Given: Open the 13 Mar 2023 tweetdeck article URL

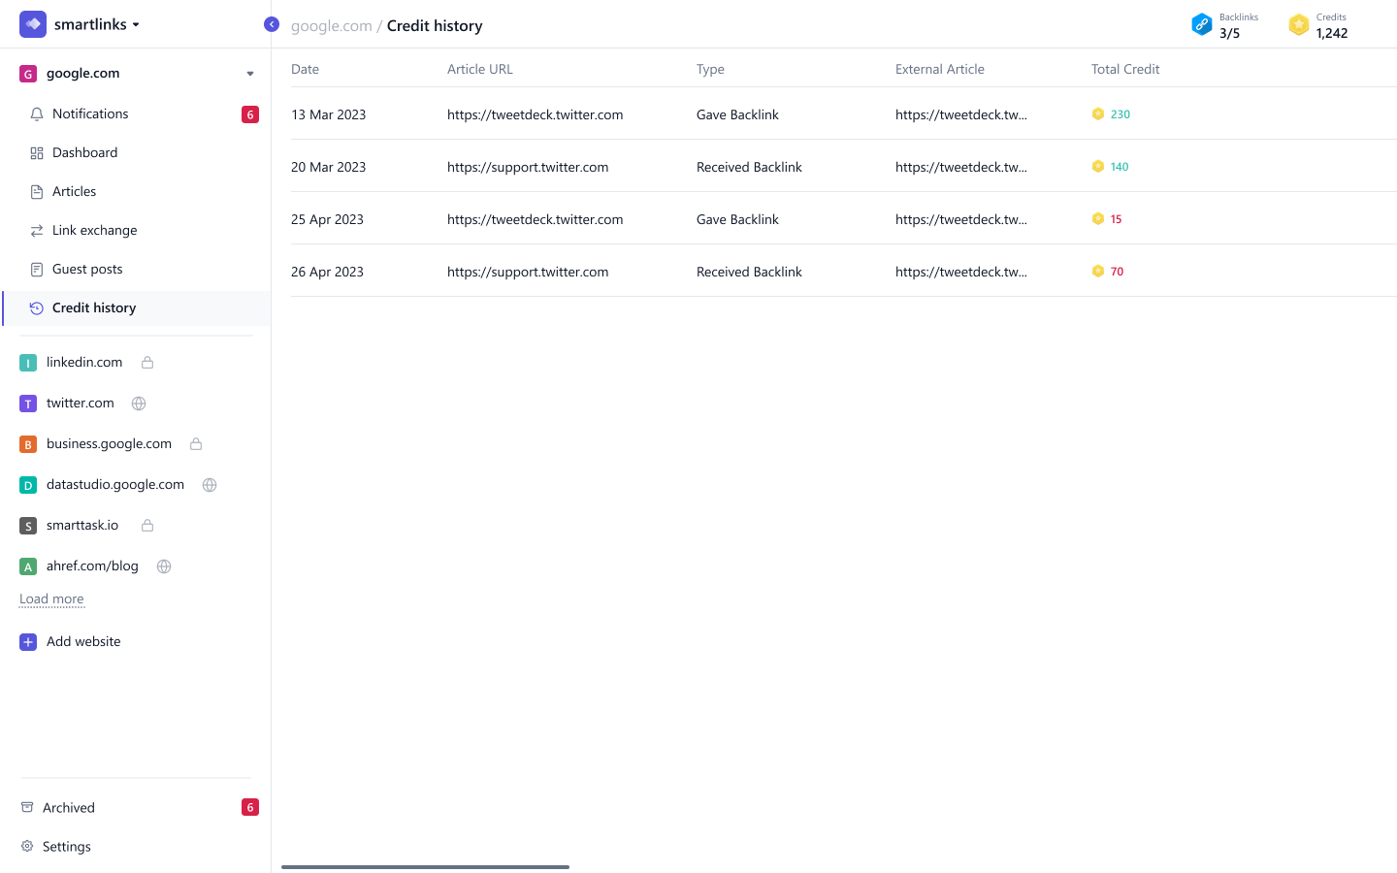Looking at the screenshot, I should pyautogui.click(x=535, y=114).
